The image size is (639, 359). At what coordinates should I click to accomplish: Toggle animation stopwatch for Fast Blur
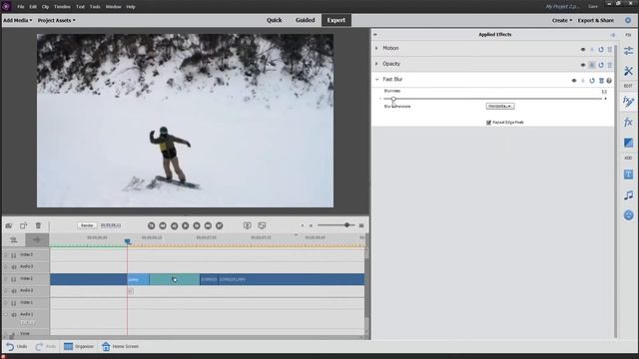pyautogui.click(x=583, y=81)
